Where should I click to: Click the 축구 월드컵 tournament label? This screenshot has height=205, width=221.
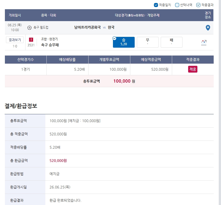(41, 27)
